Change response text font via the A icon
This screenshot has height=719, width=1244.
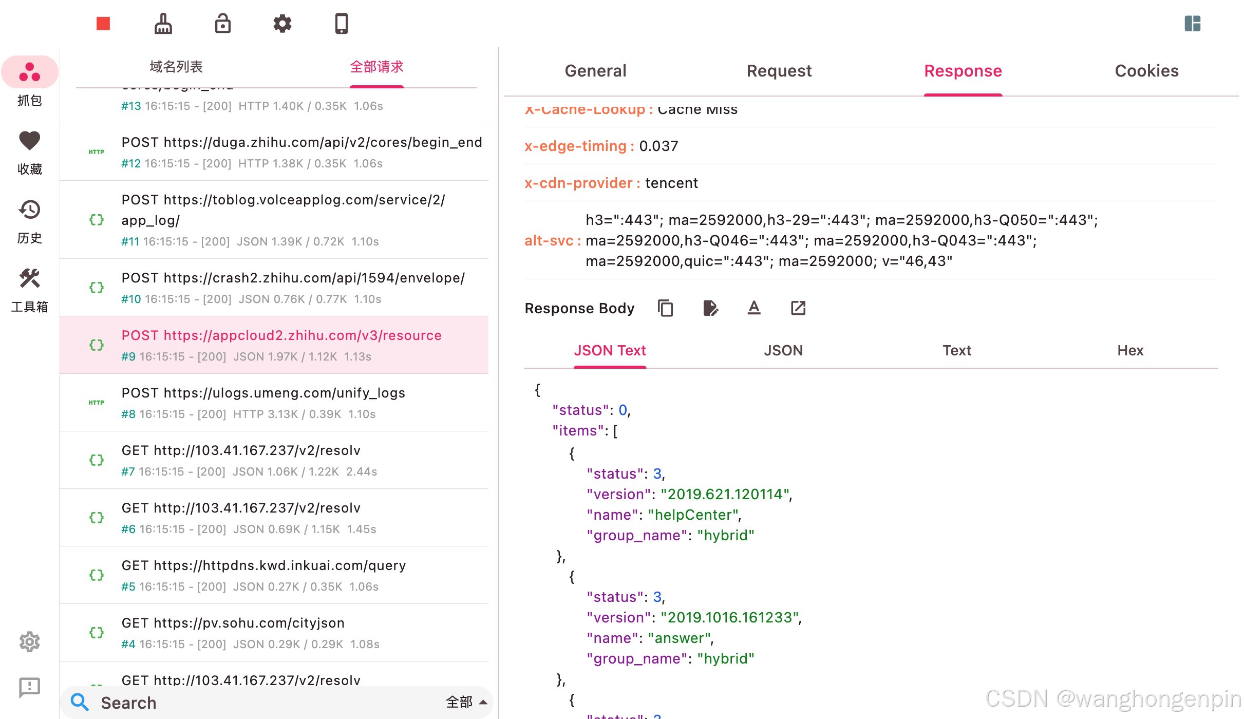753,308
